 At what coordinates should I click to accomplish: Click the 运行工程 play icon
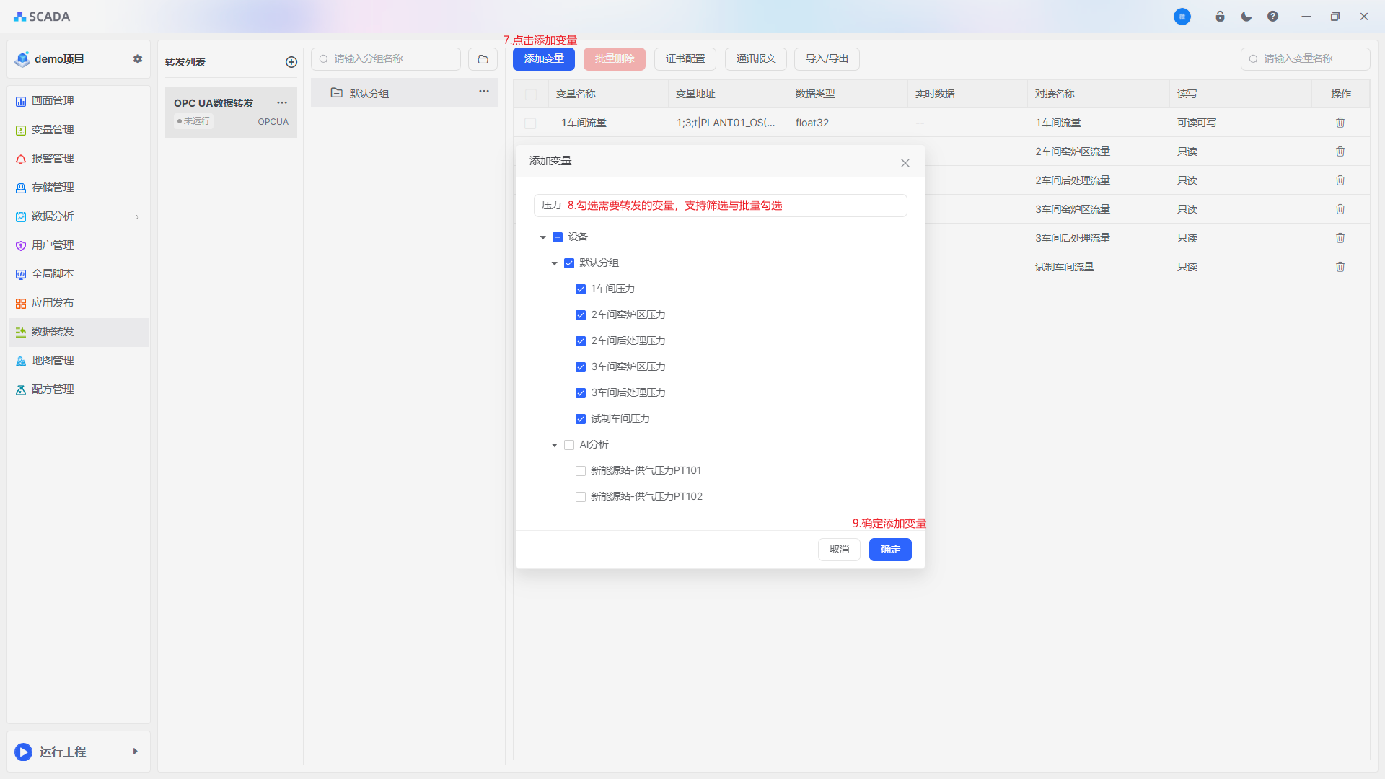point(23,752)
